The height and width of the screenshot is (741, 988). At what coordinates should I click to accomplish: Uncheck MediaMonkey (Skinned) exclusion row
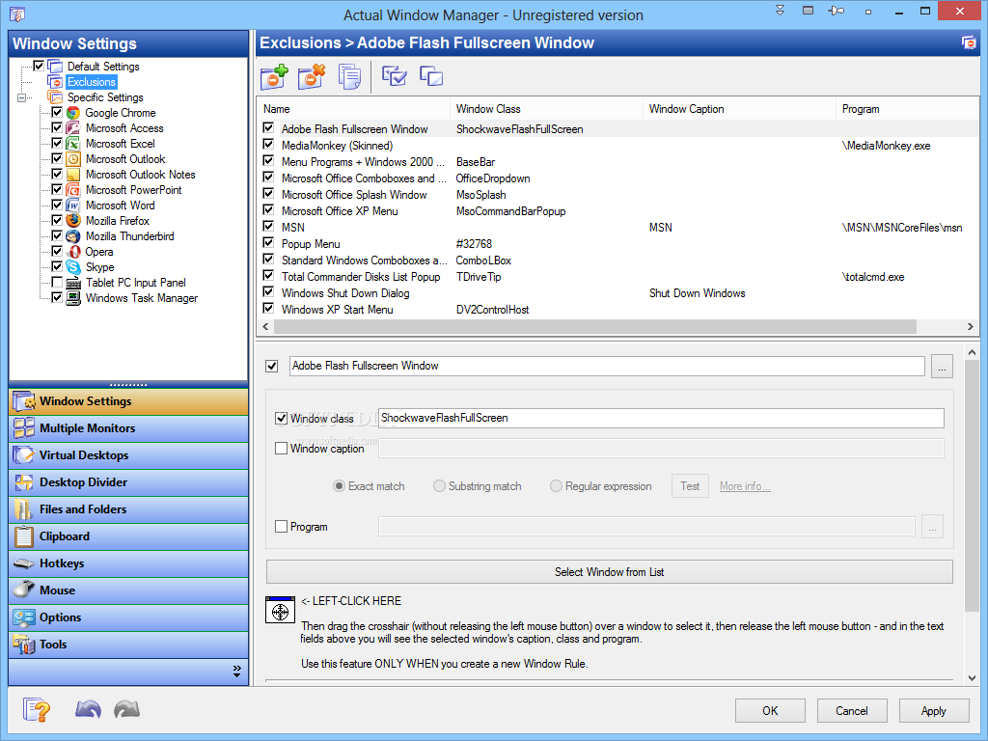pos(268,145)
